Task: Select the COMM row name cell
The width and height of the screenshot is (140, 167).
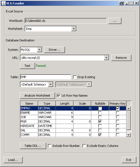Action: [x=29, y=135]
